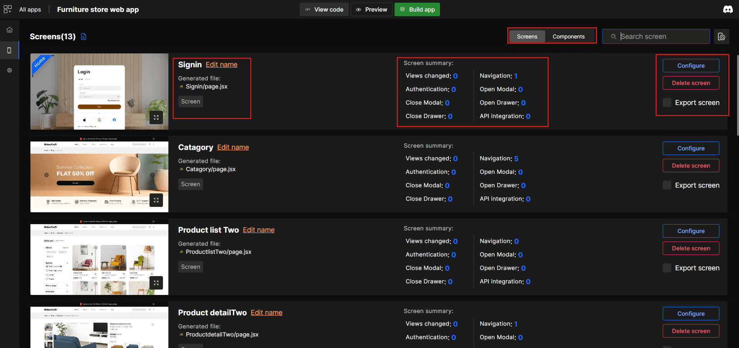The width and height of the screenshot is (739, 348).
Task: Open the screen settings icon beside search
Action: [x=722, y=37]
